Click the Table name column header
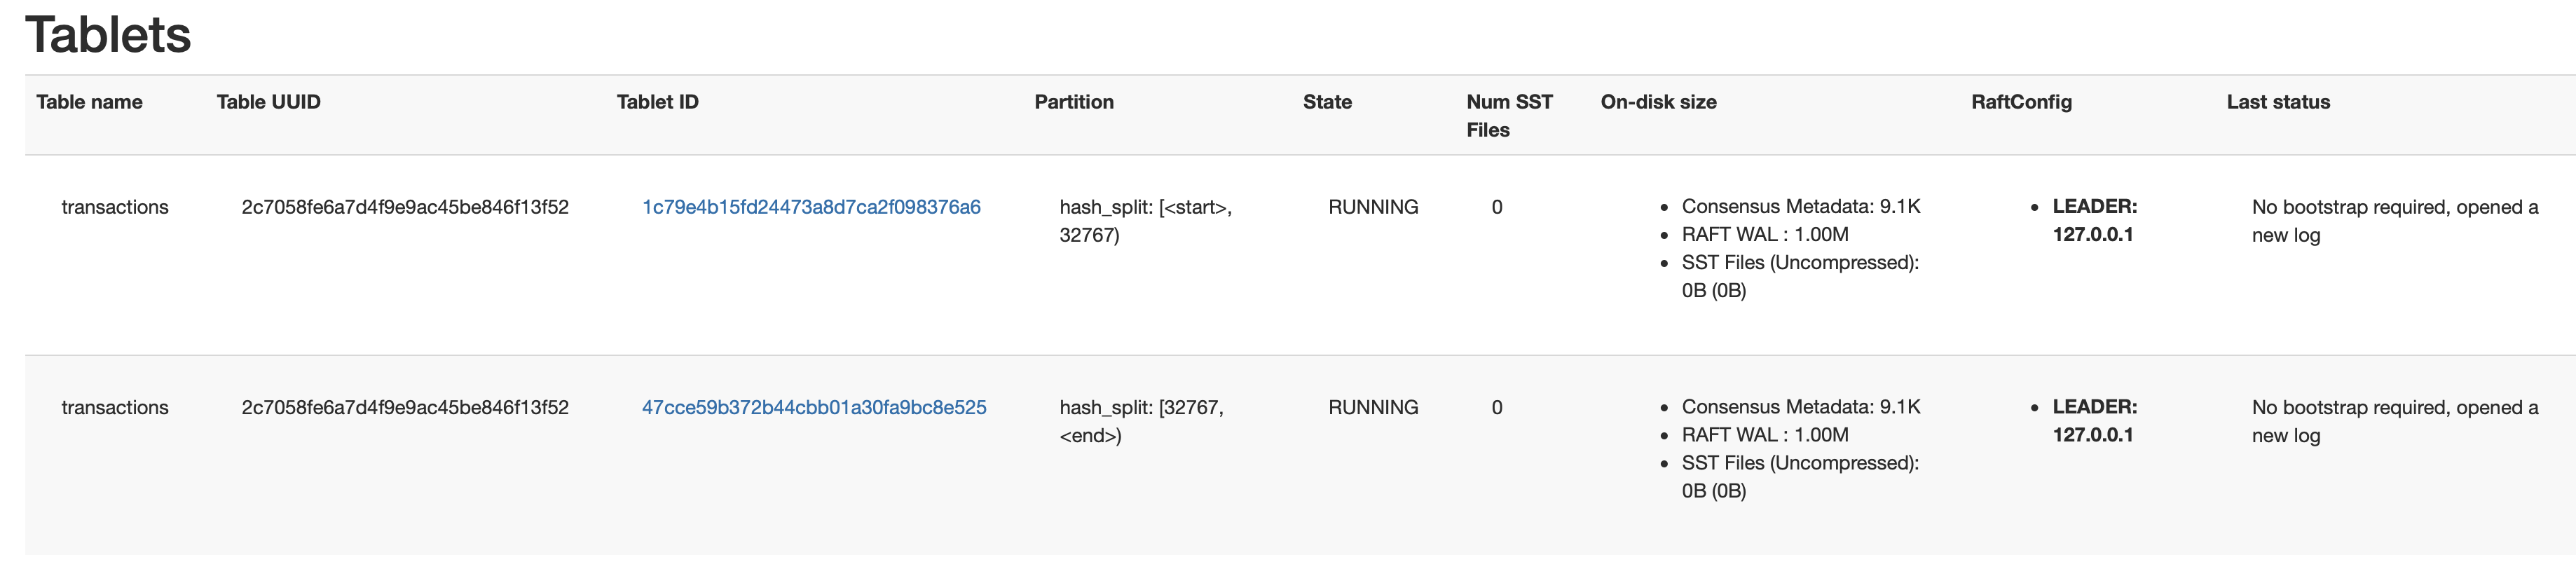 coord(89,102)
